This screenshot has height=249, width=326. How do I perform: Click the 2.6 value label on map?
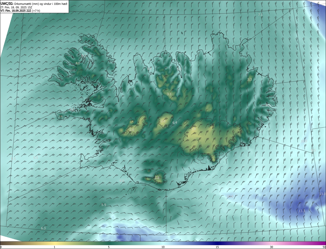[x=132, y=130]
